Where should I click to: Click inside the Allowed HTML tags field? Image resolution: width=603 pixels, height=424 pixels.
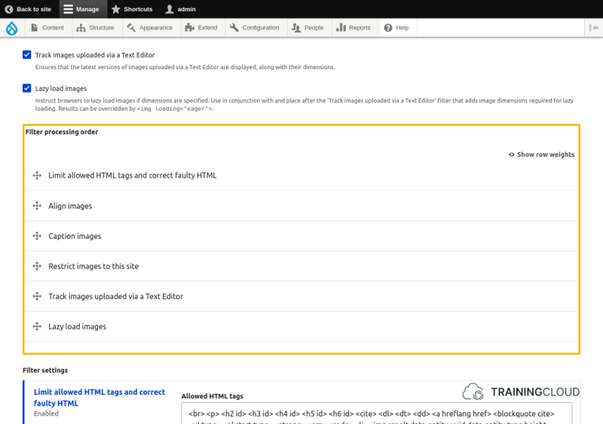click(376, 413)
